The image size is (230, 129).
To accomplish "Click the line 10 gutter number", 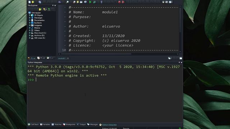I will [64, 50].
